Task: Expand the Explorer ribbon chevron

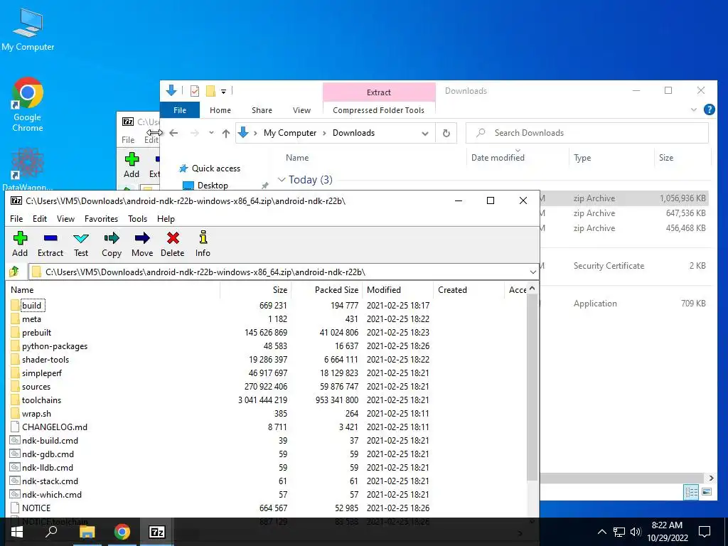Action: point(694,109)
